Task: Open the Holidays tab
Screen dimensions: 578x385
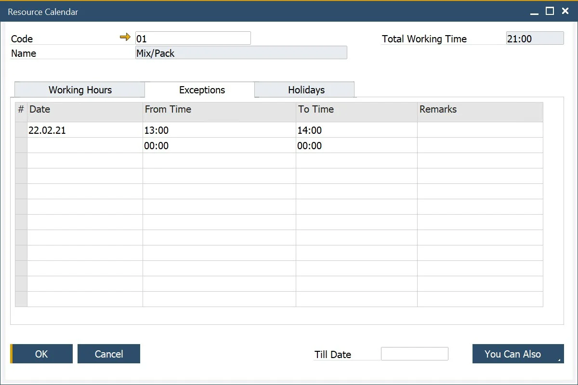Action: [306, 90]
